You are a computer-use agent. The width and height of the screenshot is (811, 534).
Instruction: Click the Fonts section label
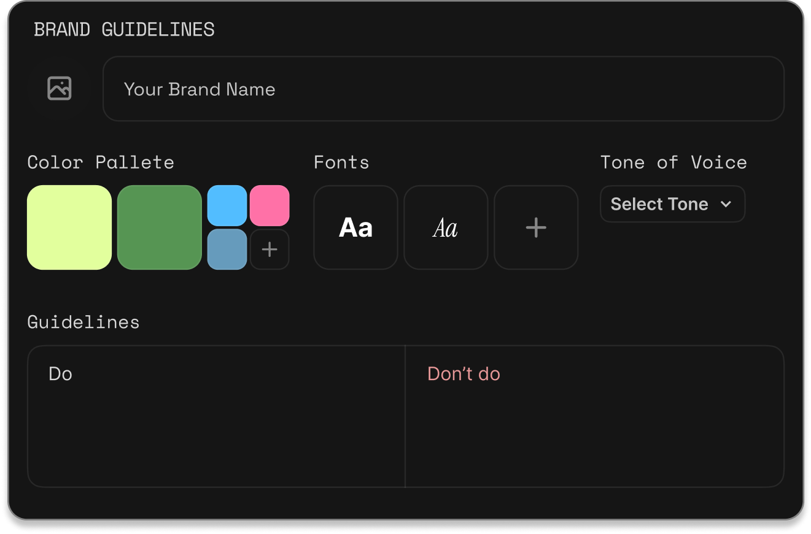tap(341, 162)
